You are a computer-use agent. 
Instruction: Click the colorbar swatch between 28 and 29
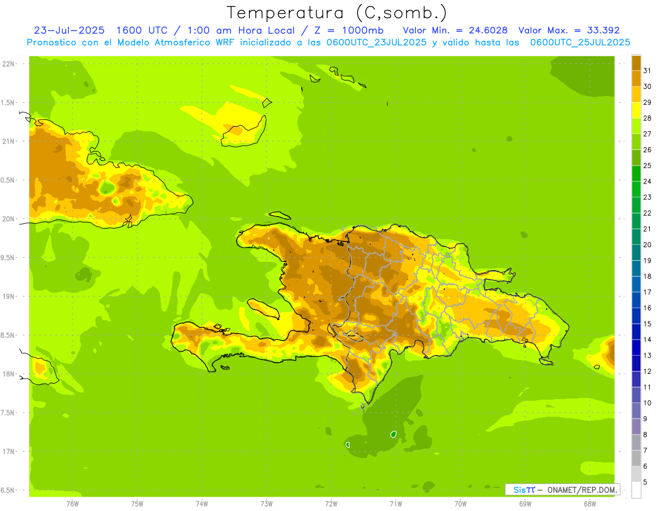636,110
